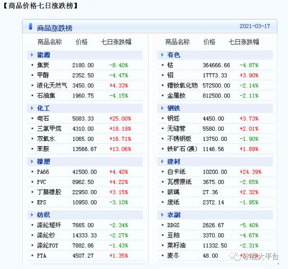
Task: Select the PTA commodity name
Action: coord(42,255)
